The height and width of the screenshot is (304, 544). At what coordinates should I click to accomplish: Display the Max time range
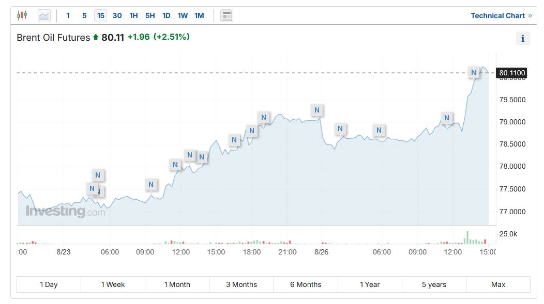(x=498, y=284)
